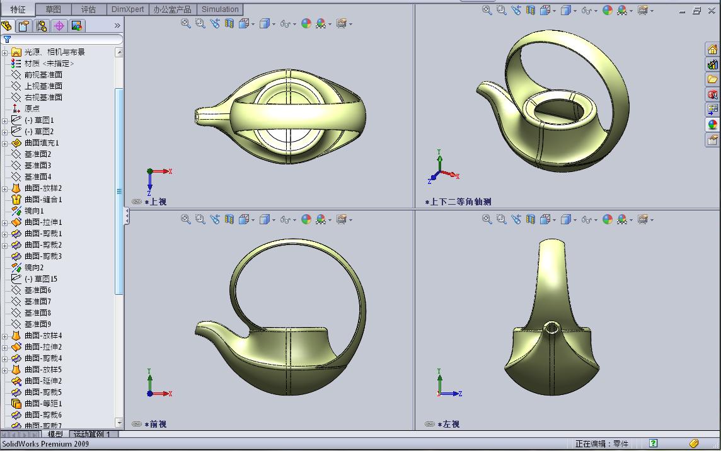The height and width of the screenshot is (451, 721).
Task: Click the feature tree filter input field
Action: (62, 40)
